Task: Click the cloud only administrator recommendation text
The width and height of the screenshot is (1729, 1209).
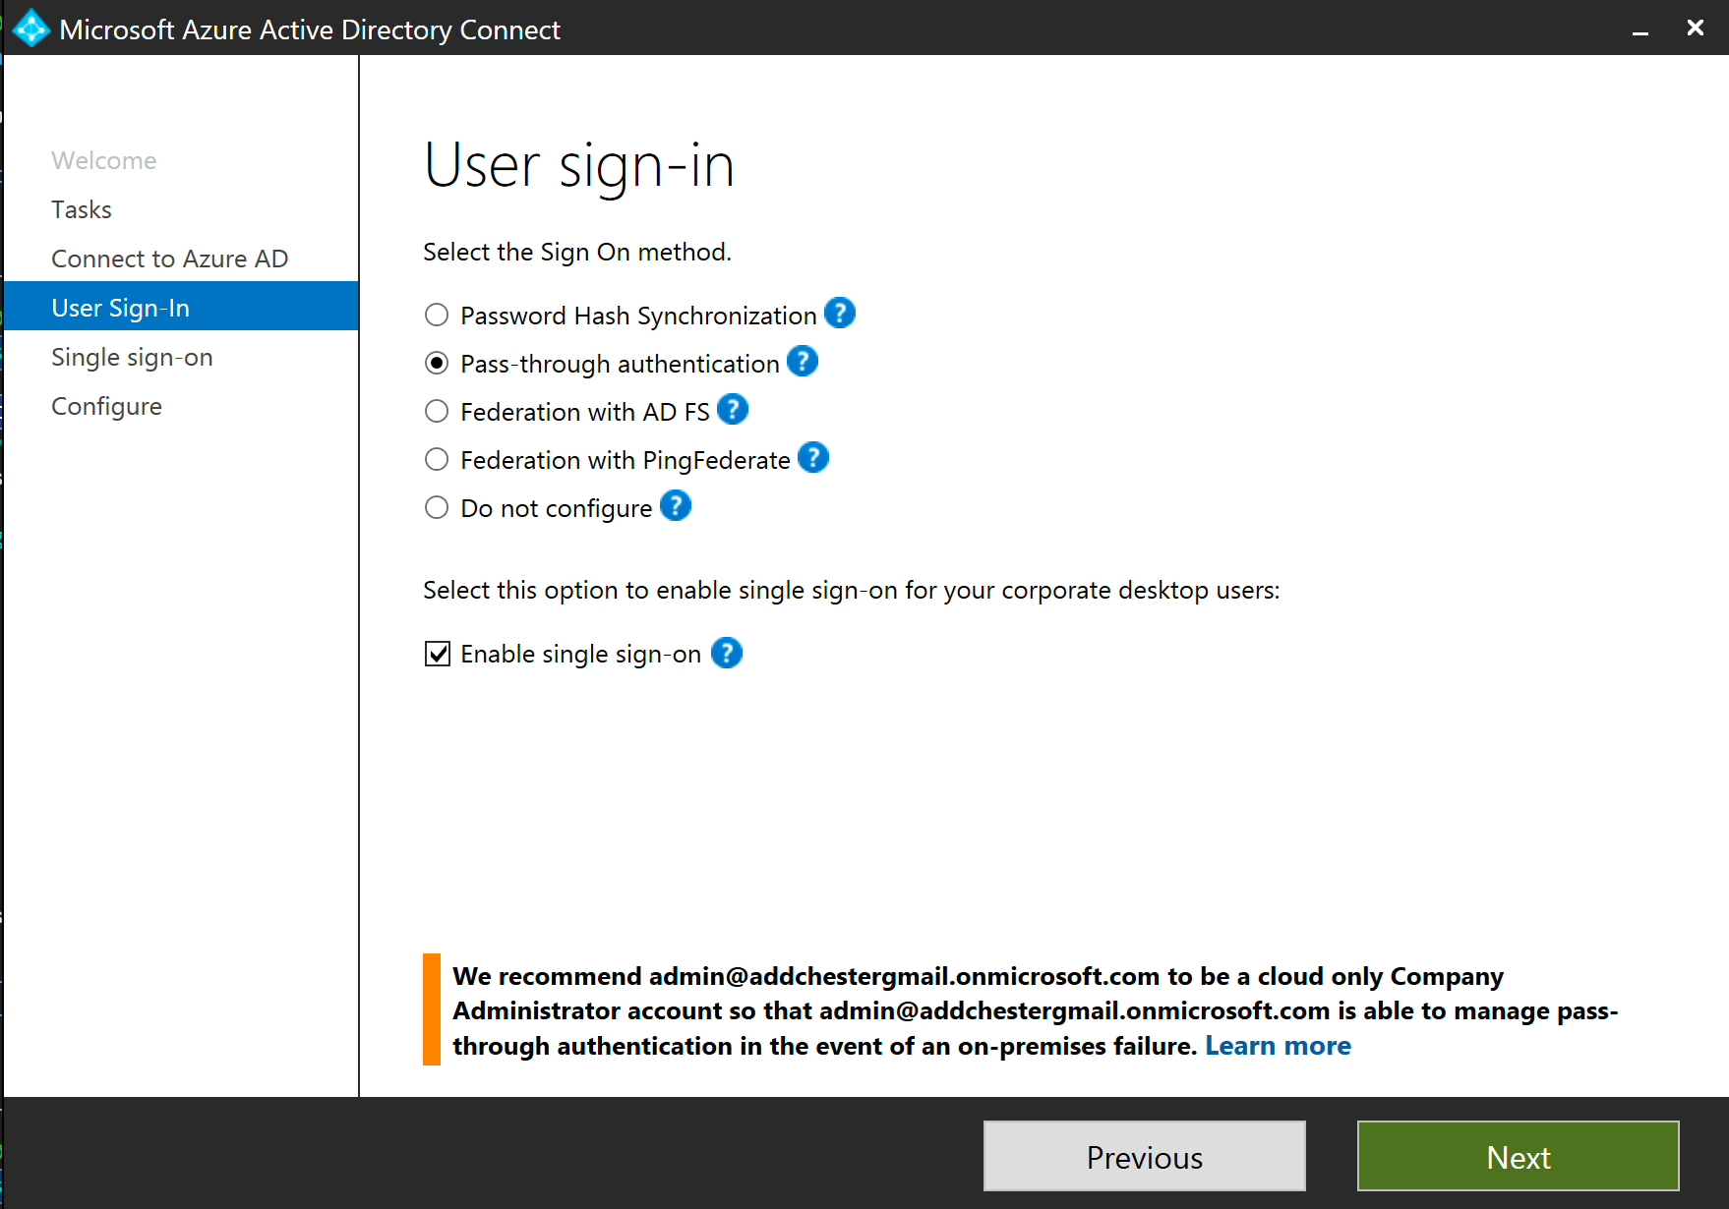Action: click(x=1035, y=1010)
